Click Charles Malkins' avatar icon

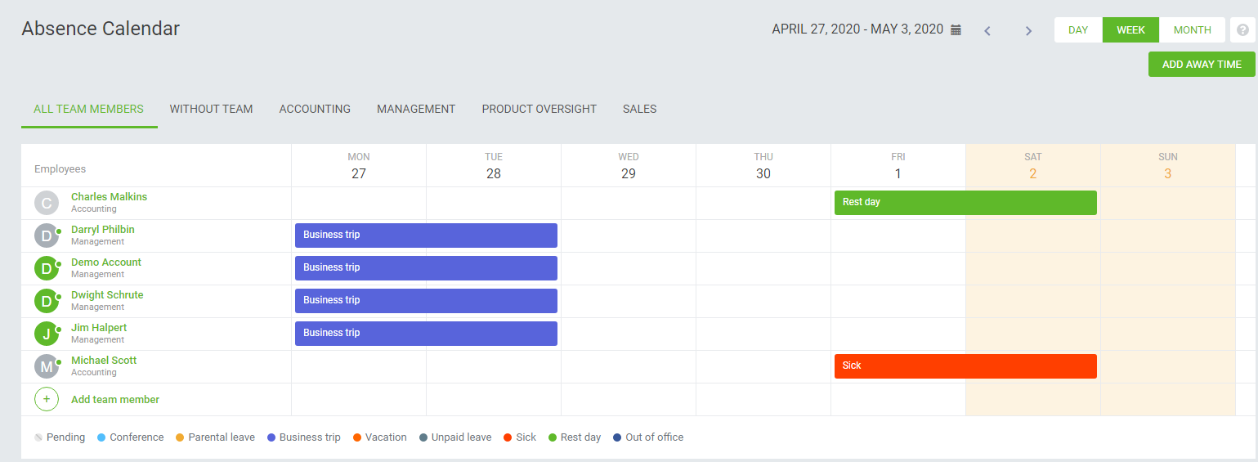click(x=47, y=203)
